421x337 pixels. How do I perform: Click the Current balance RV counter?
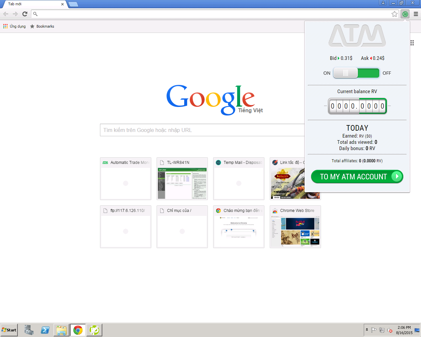(x=357, y=106)
